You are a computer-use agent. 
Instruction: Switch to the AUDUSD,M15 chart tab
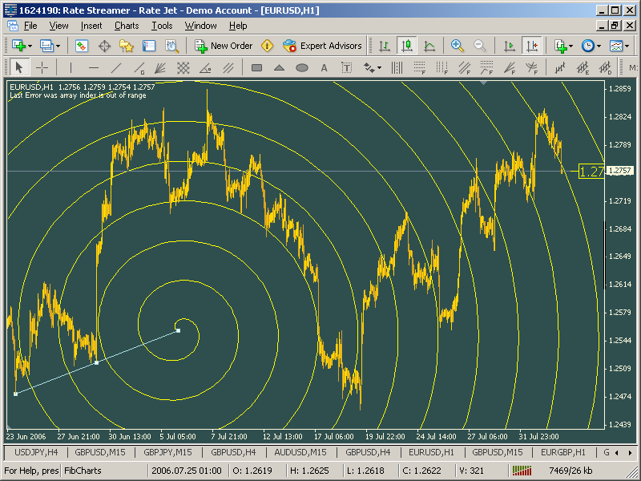click(300, 452)
